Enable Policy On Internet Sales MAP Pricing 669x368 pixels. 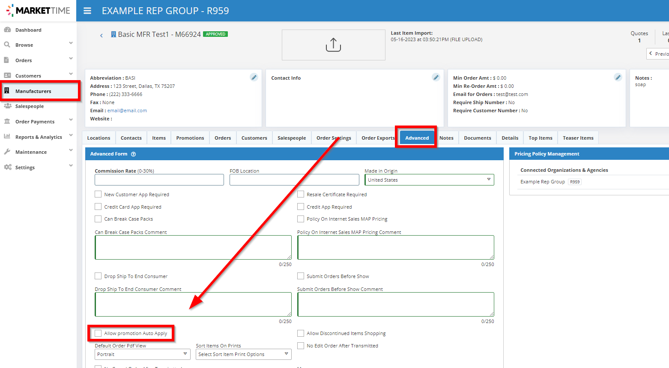coord(301,218)
